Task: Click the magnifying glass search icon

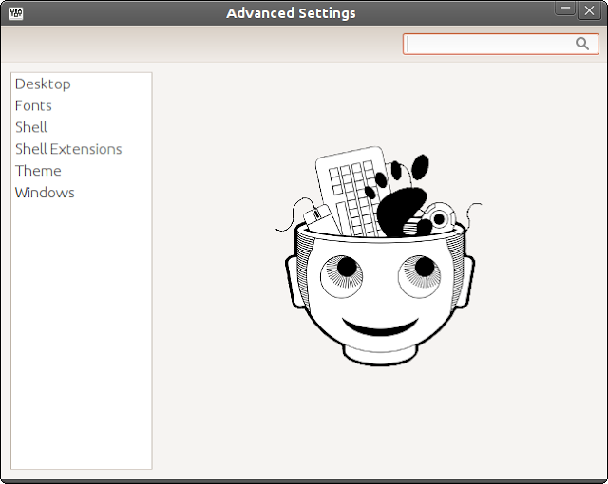Action: 582,45
